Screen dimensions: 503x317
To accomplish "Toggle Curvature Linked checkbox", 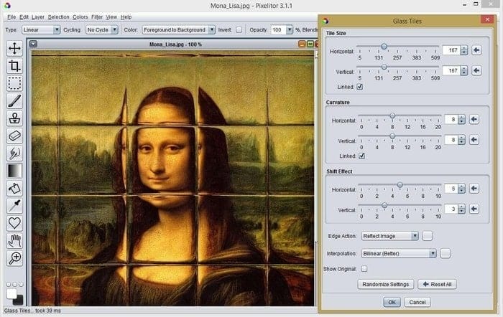I will 362,156.
